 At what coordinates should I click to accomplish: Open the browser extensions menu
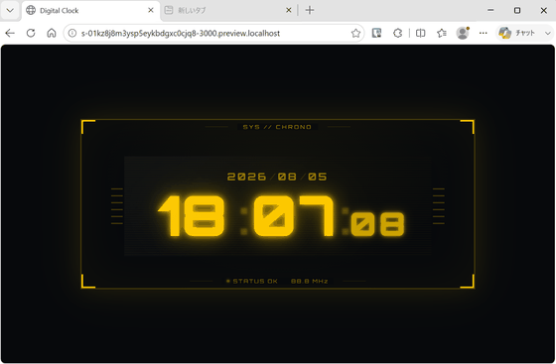398,33
